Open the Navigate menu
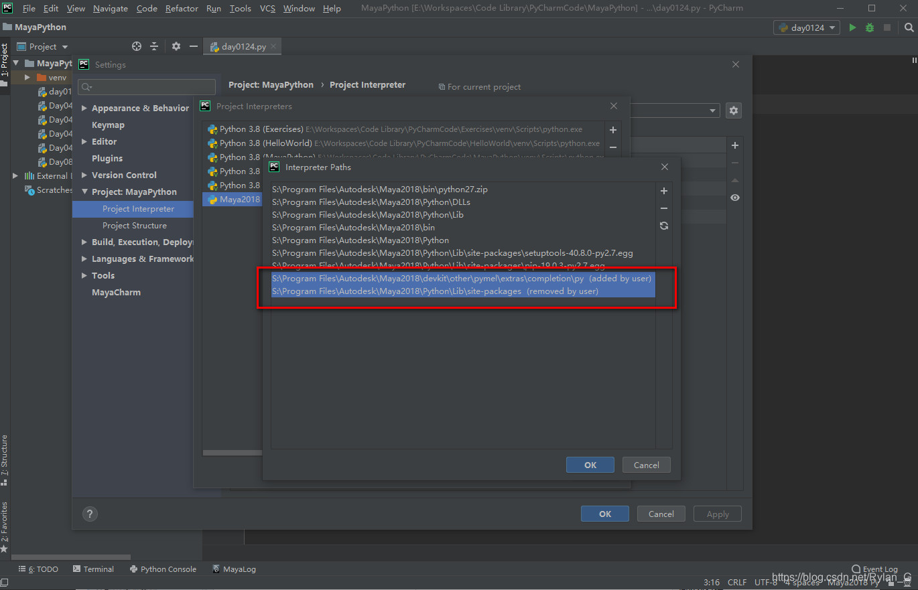Screen dimensions: 918x590 (x=111, y=9)
